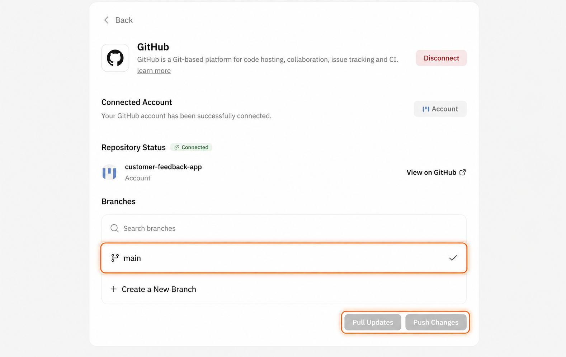This screenshot has width=566, height=357.
Task: Go back using the Back arrow
Action: click(x=106, y=20)
